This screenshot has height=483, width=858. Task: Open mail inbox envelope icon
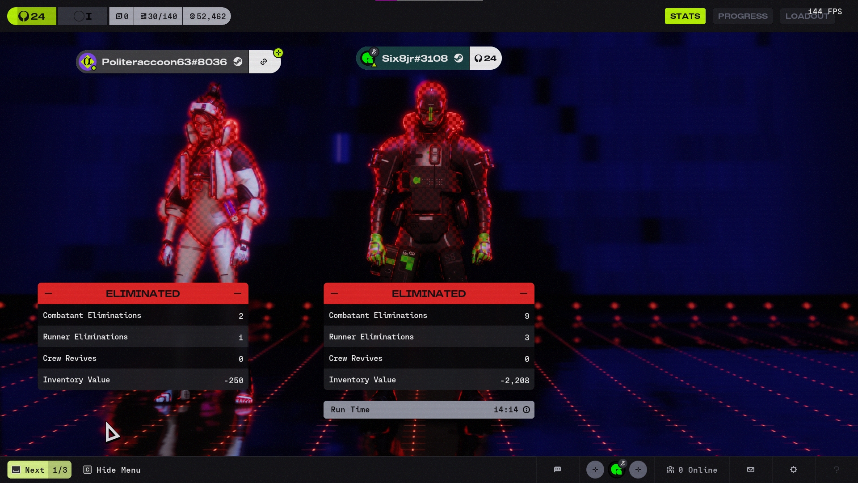click(751, 470)
